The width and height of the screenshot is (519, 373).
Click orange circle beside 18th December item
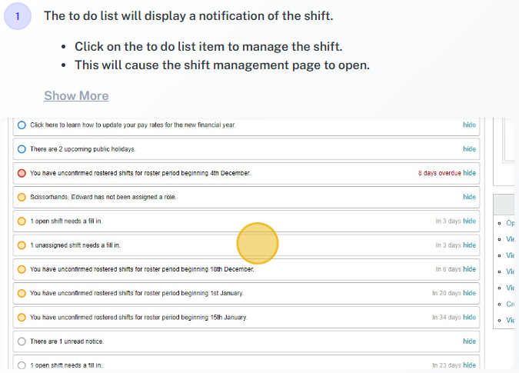pyautogui.click(x=22, y=269)
